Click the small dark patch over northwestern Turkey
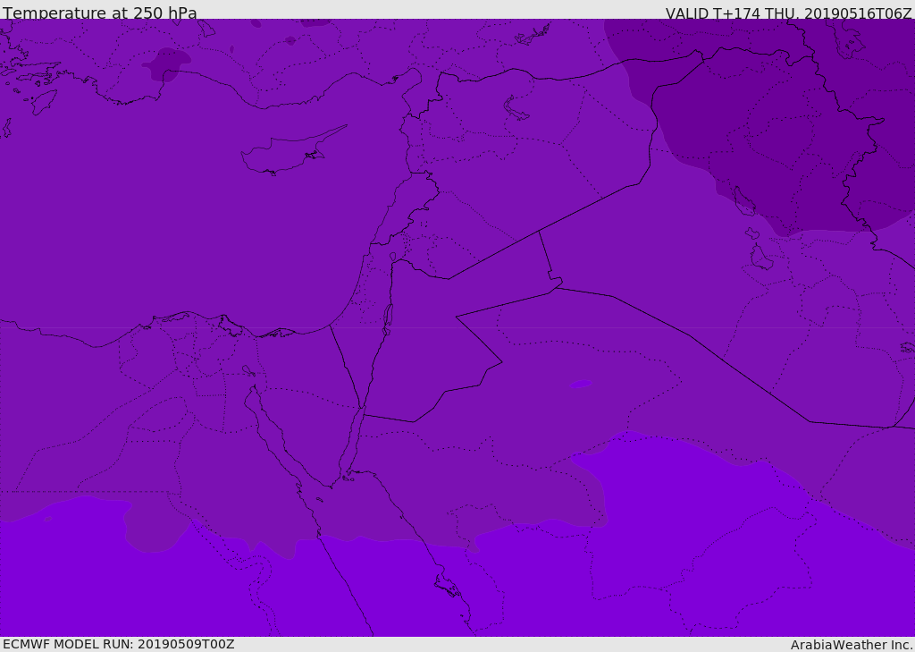 point(167,64)
